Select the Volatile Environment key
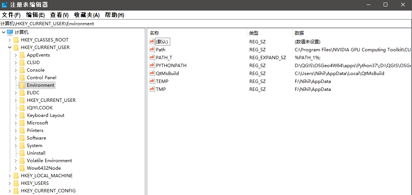This screenshot has height=195, width=412. (49, 161)
